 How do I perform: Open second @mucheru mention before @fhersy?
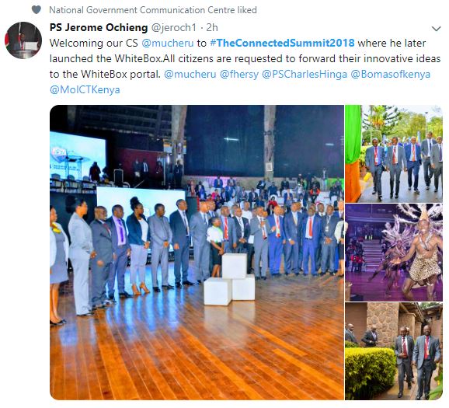click(190, 74)
